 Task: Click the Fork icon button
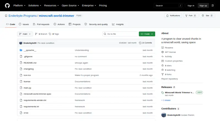point(186,16)
